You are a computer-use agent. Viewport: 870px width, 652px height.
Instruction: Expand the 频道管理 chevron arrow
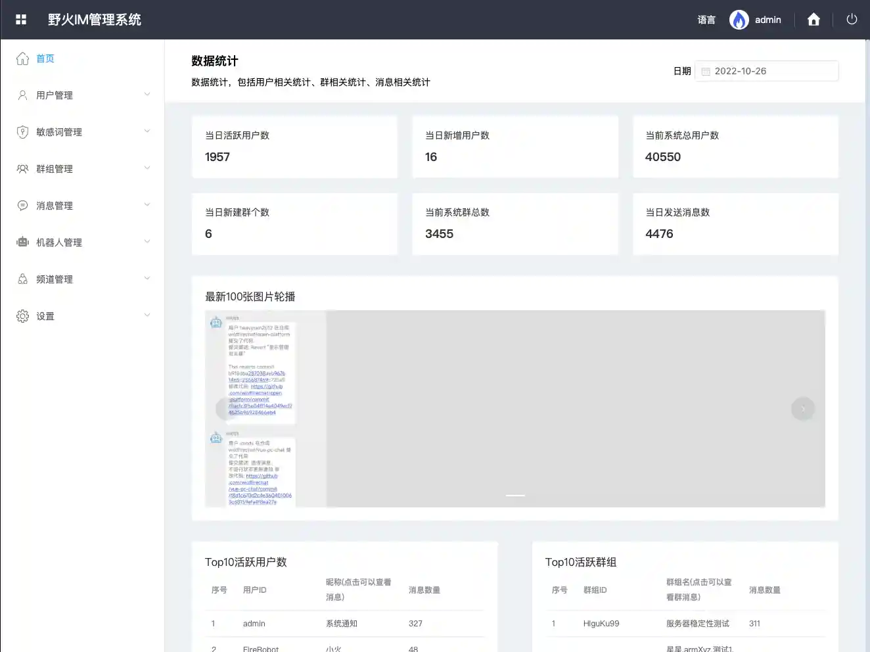point(147,279)
